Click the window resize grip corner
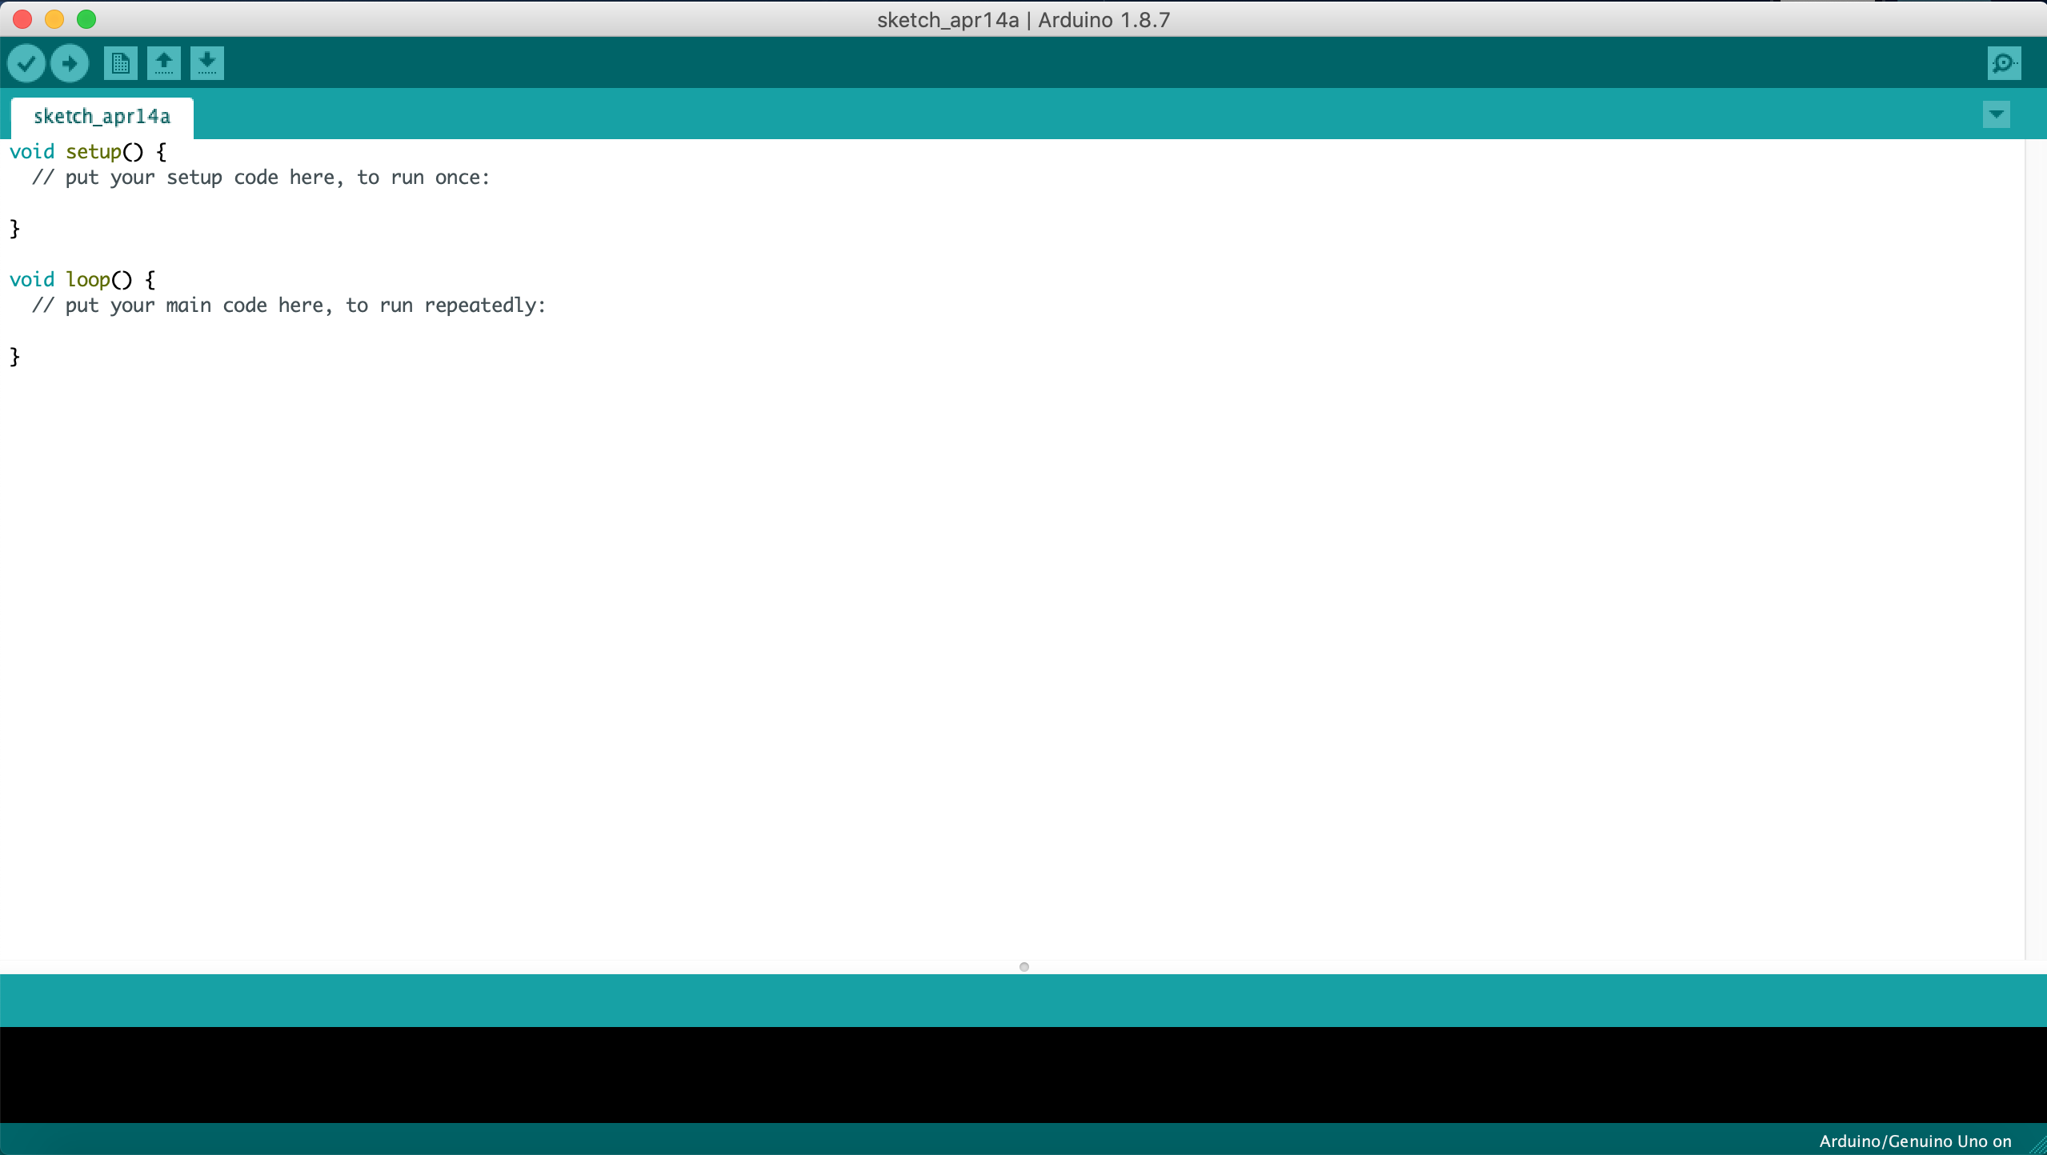2047x1155 pixels. (x=2037, y=1145)
